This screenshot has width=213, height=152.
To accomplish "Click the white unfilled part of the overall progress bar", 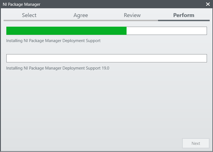I will [x=166, y=31].
